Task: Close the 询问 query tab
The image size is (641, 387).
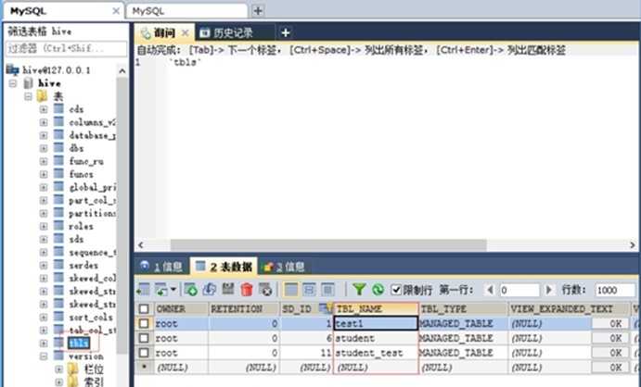Action: (186, 32)
